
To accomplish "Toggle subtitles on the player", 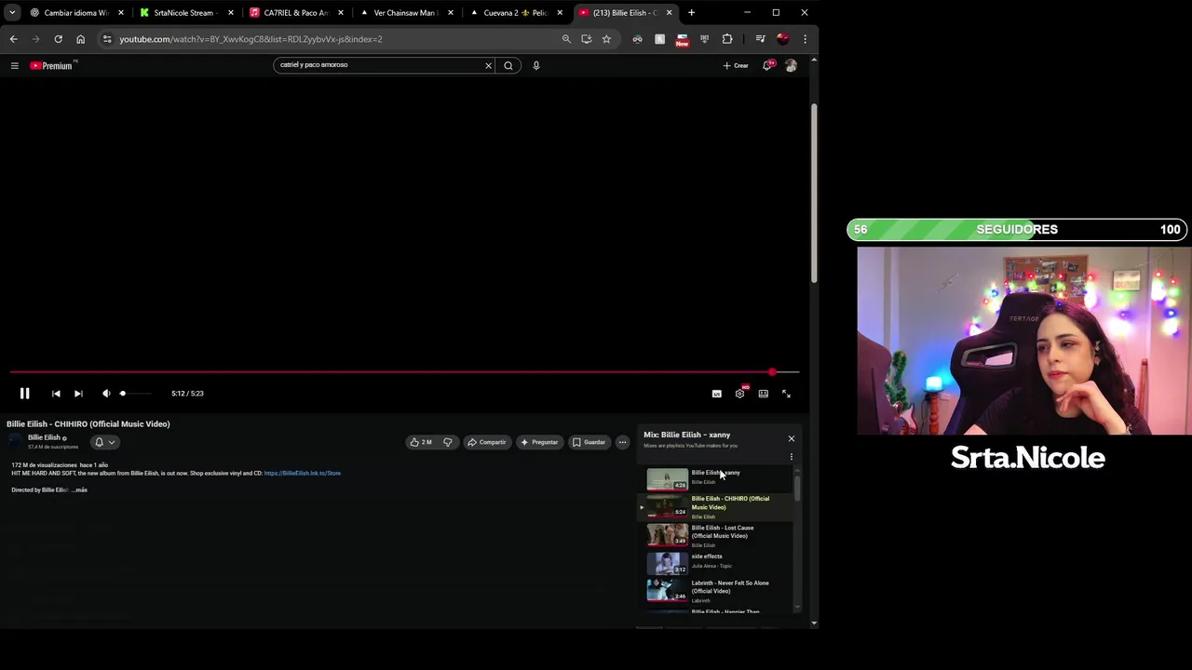I will click(716, 394).
